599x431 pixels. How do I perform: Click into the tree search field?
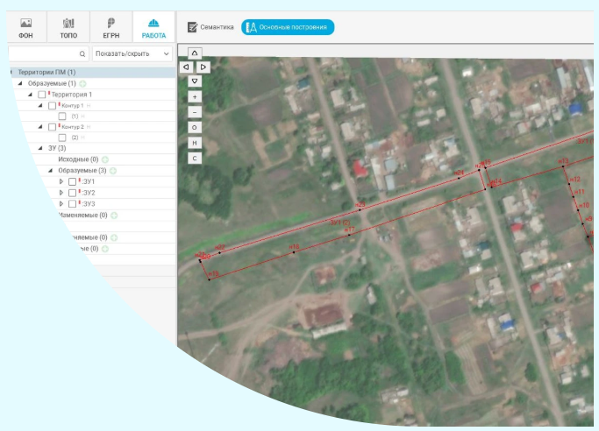tap(42, 53)
